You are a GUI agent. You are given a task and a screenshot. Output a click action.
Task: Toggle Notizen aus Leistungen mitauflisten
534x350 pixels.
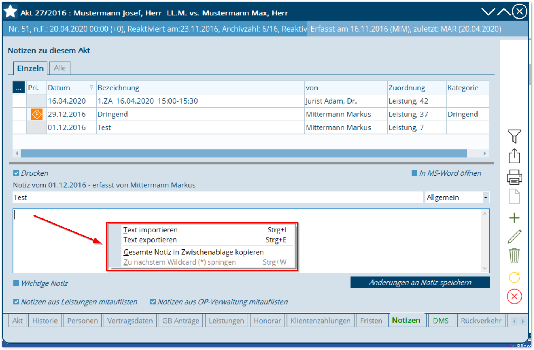click(16, 302)
